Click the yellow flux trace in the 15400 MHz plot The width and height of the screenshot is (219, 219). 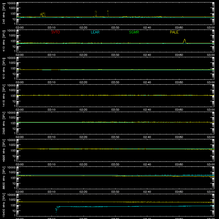tap(115, 202)
